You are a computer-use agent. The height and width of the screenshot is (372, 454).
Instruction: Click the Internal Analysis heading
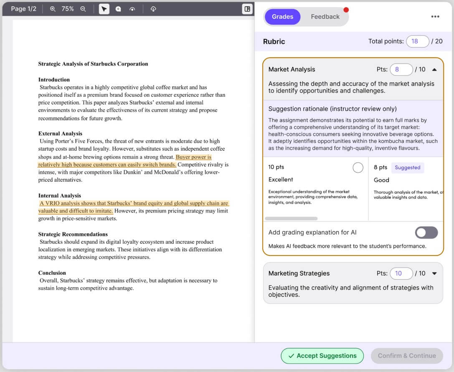coord(60,195)
